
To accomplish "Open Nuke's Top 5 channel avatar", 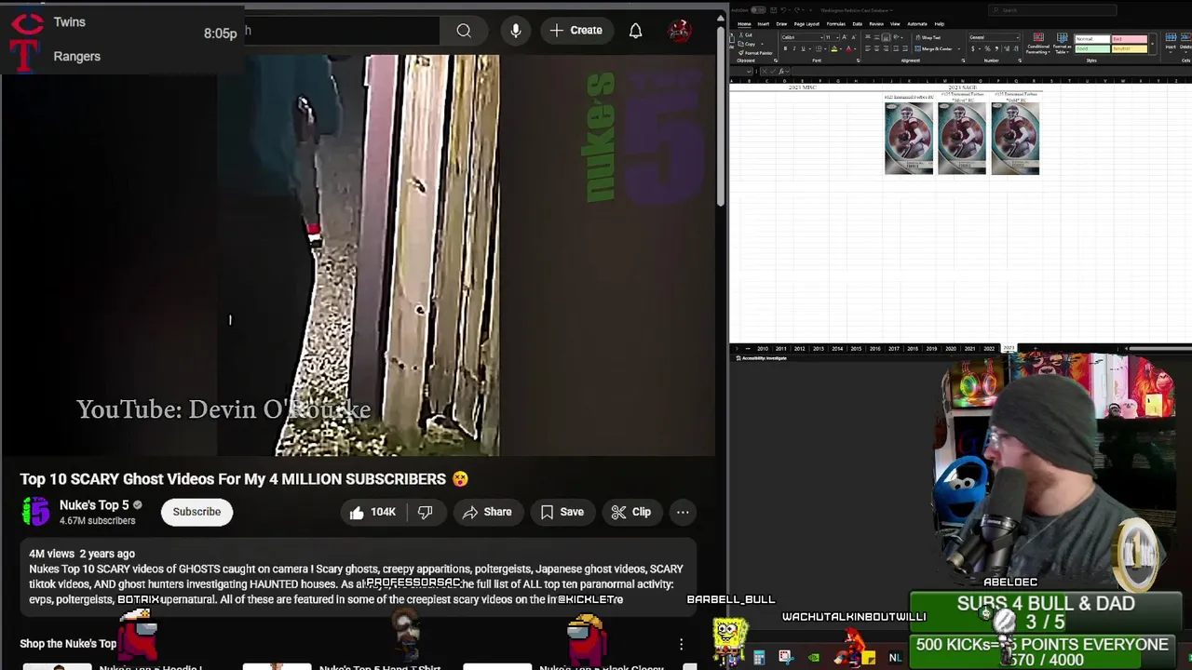I will [35, 512].
